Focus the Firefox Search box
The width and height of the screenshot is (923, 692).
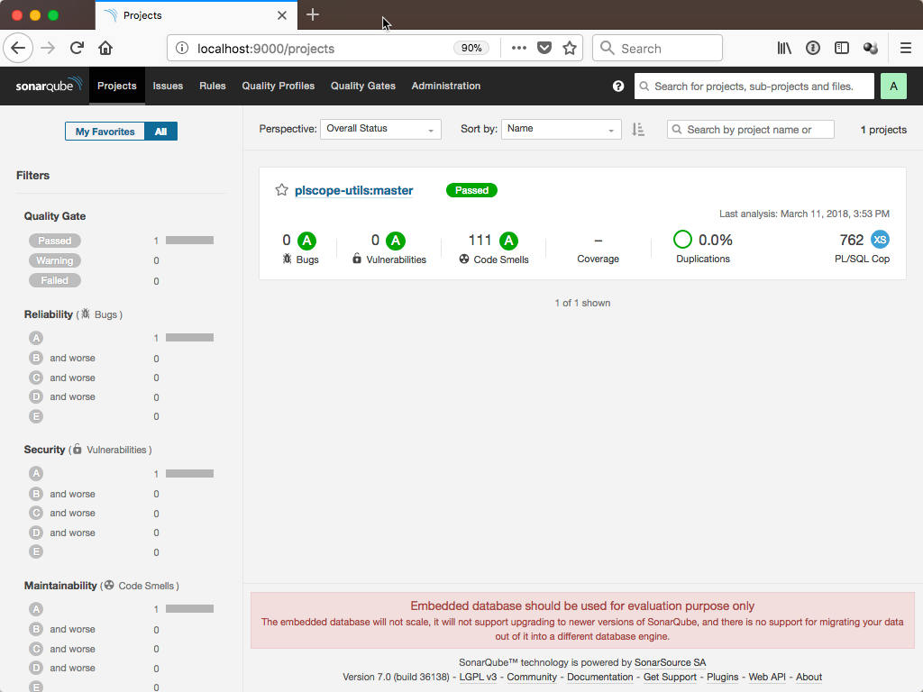click(657, 49)
